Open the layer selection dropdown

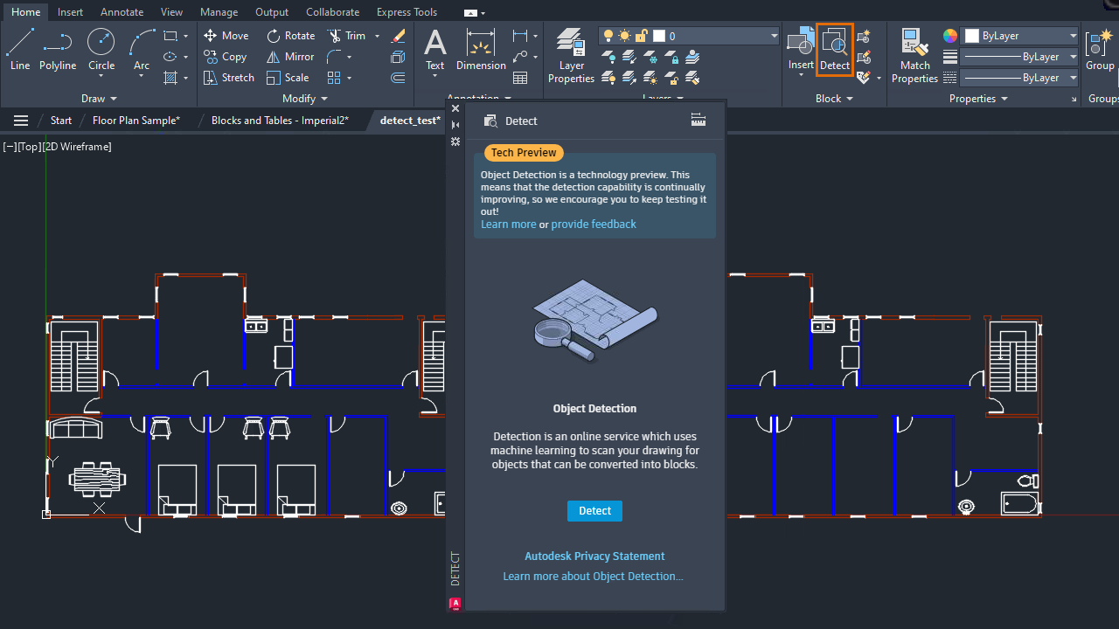click(773, 36)
